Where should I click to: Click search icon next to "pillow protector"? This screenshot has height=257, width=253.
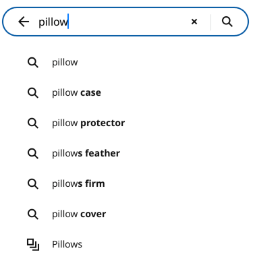pyautogui.click(x=33, y=123)
